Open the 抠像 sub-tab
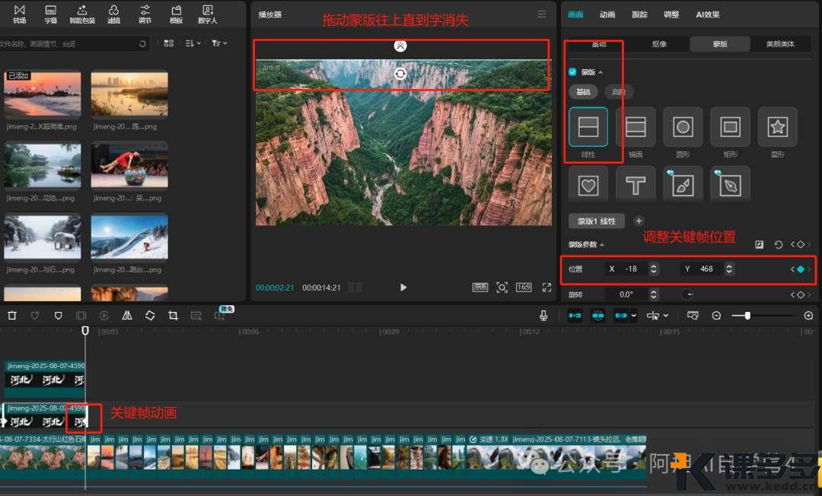Viewport: 822px width, 496px height. [659, 44]
